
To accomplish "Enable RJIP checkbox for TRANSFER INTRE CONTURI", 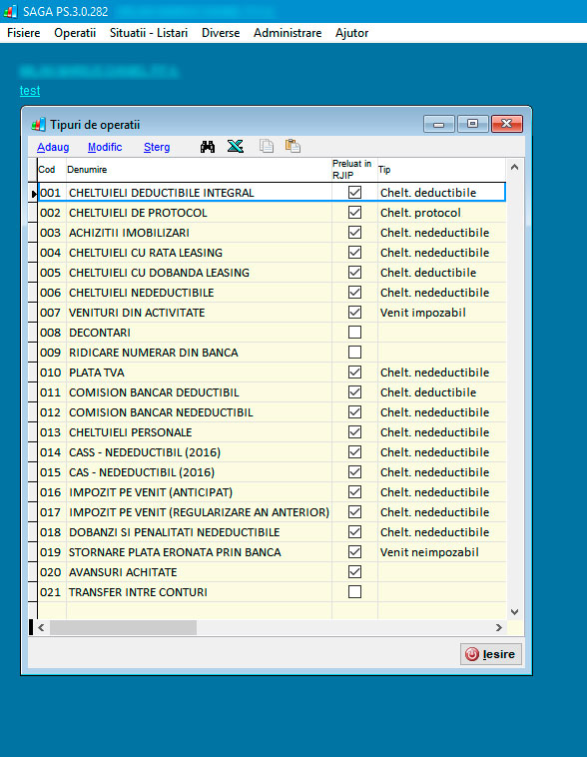I will (x=354, y=592).
